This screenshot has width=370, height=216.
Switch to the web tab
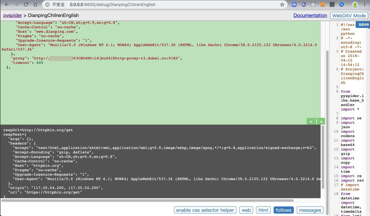(x=246, y=210)
